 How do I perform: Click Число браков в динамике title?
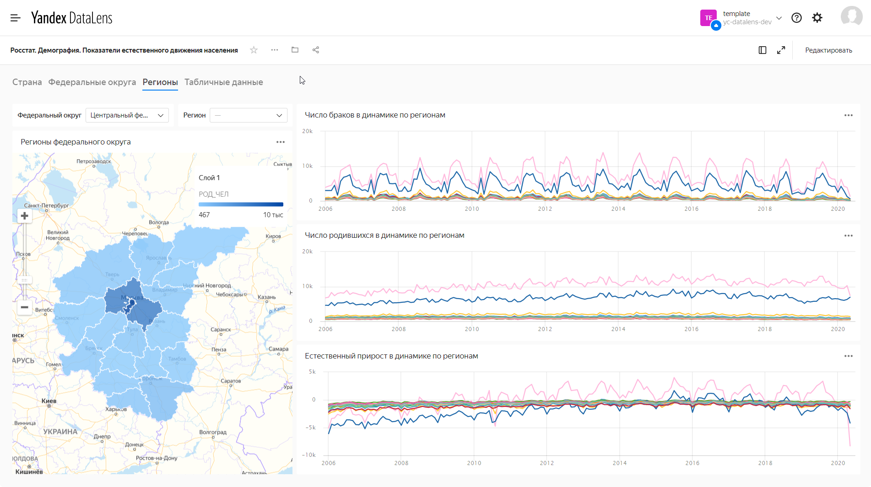375,115
